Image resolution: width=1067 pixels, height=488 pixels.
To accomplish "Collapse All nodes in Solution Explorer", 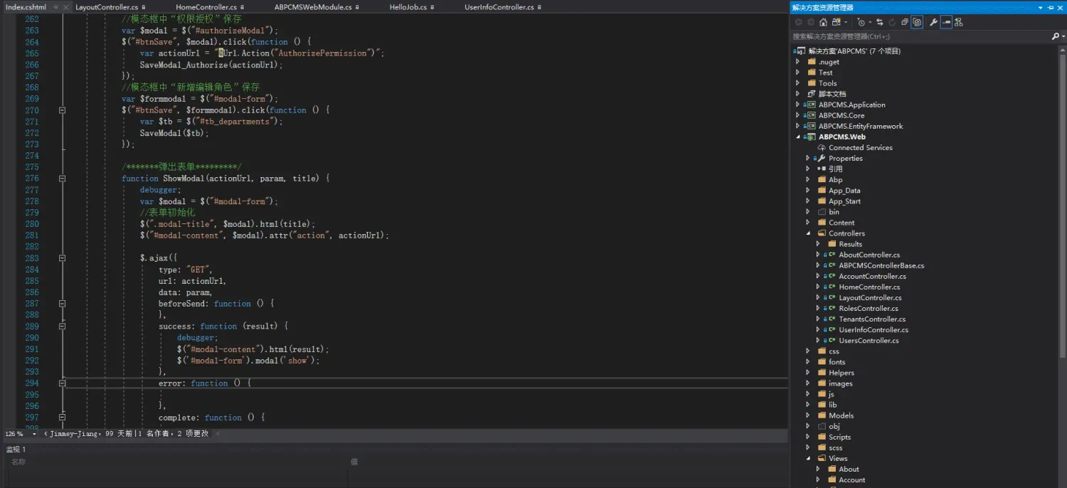I will tap(905, 22).
